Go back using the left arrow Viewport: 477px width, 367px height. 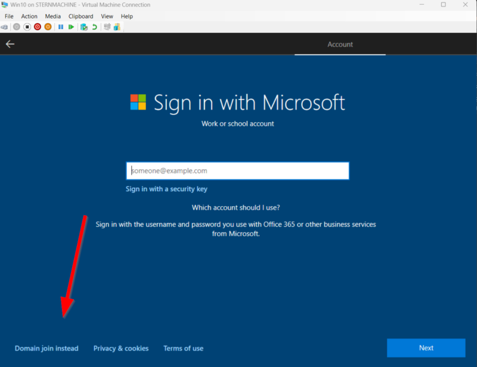10,44
